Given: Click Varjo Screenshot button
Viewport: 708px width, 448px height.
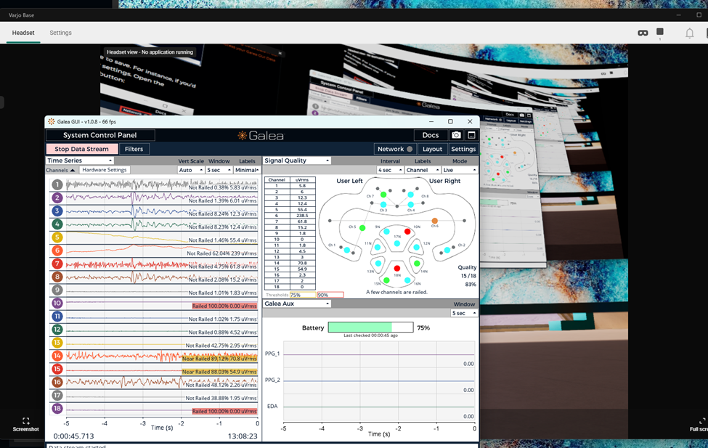Looking at the screenshot, I should [x=25, y=424].
